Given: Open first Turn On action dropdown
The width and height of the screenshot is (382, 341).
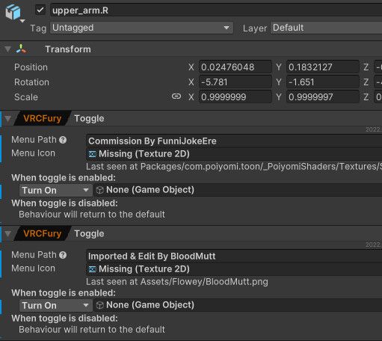Looking at the screenshot, I should pyautogui.click(x=56, y=191).
